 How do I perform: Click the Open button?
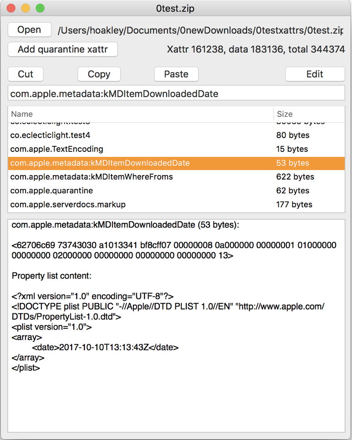[x=29, y=30]
